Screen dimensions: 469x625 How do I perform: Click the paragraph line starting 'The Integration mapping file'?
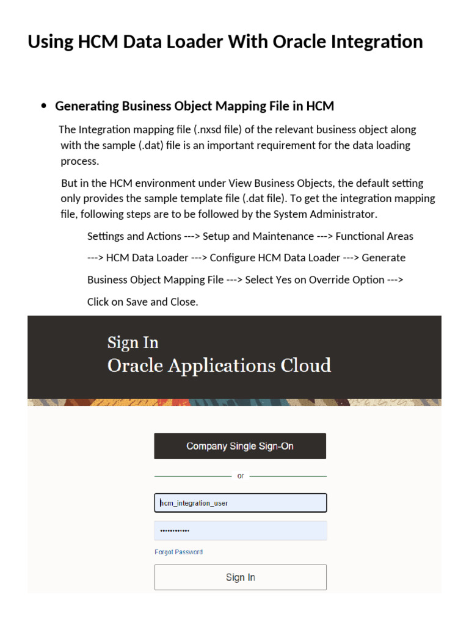pos(238,129)
